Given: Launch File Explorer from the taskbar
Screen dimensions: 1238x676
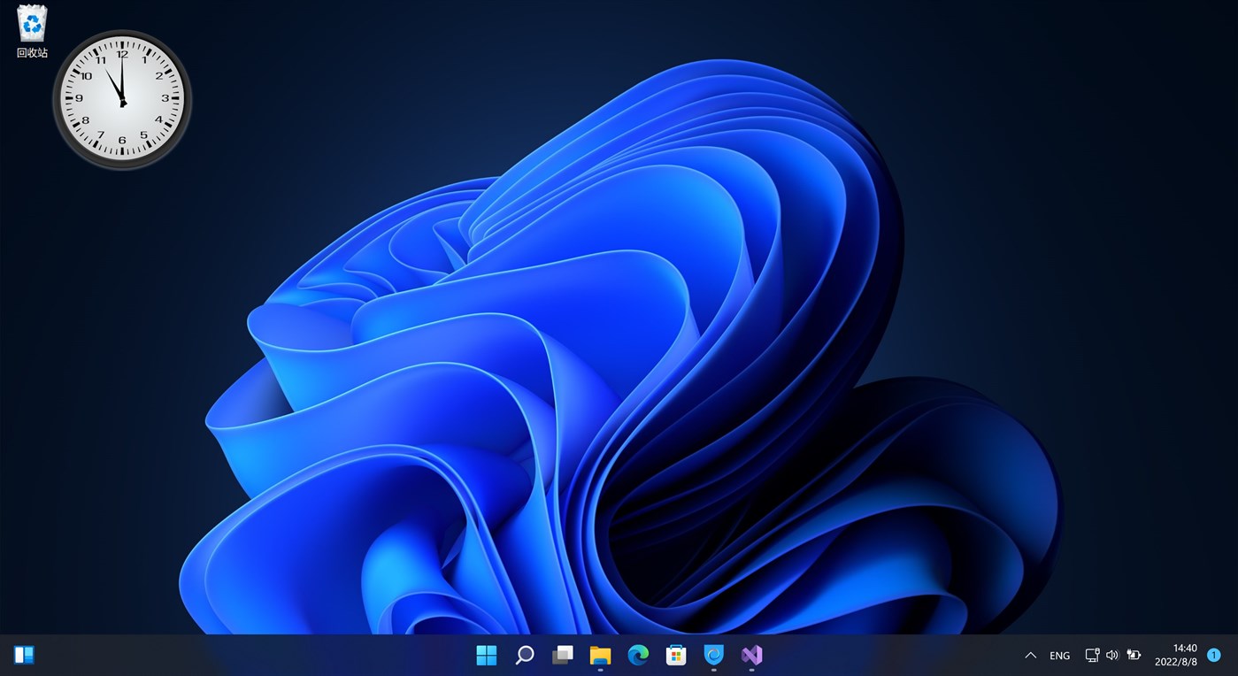Looking at the screenshot, I should [x=600, y=655].
